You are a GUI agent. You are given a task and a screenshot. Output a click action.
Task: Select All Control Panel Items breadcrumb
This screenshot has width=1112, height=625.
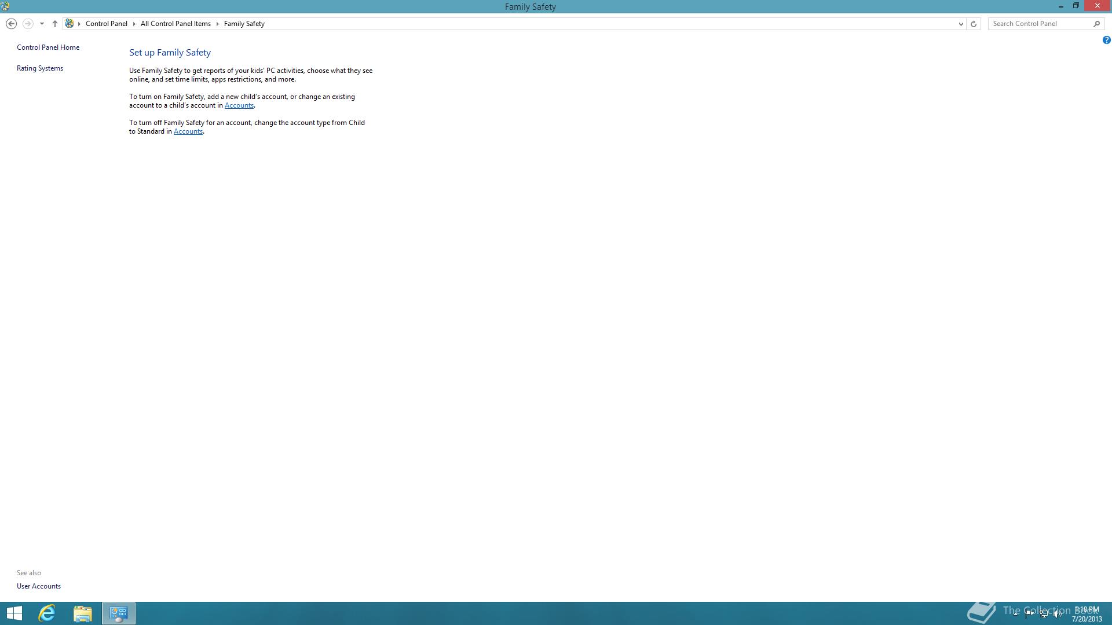coord(175,24)
